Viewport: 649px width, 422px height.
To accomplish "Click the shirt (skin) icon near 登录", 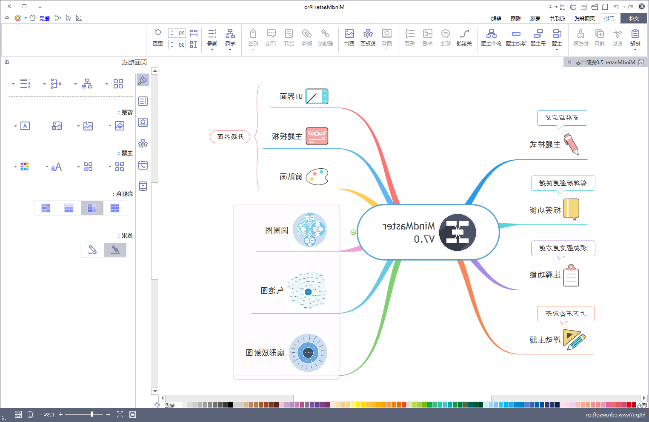I will pyautogui.click(x=32, y=18).
